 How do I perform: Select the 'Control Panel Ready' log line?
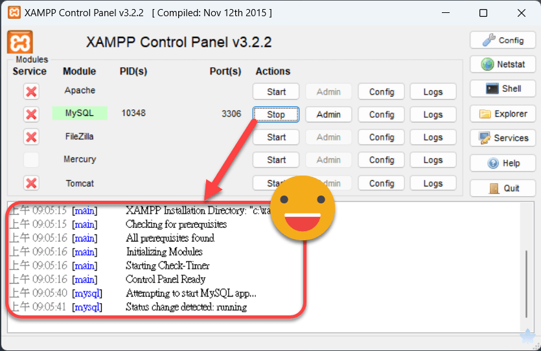tap(166, 279)
